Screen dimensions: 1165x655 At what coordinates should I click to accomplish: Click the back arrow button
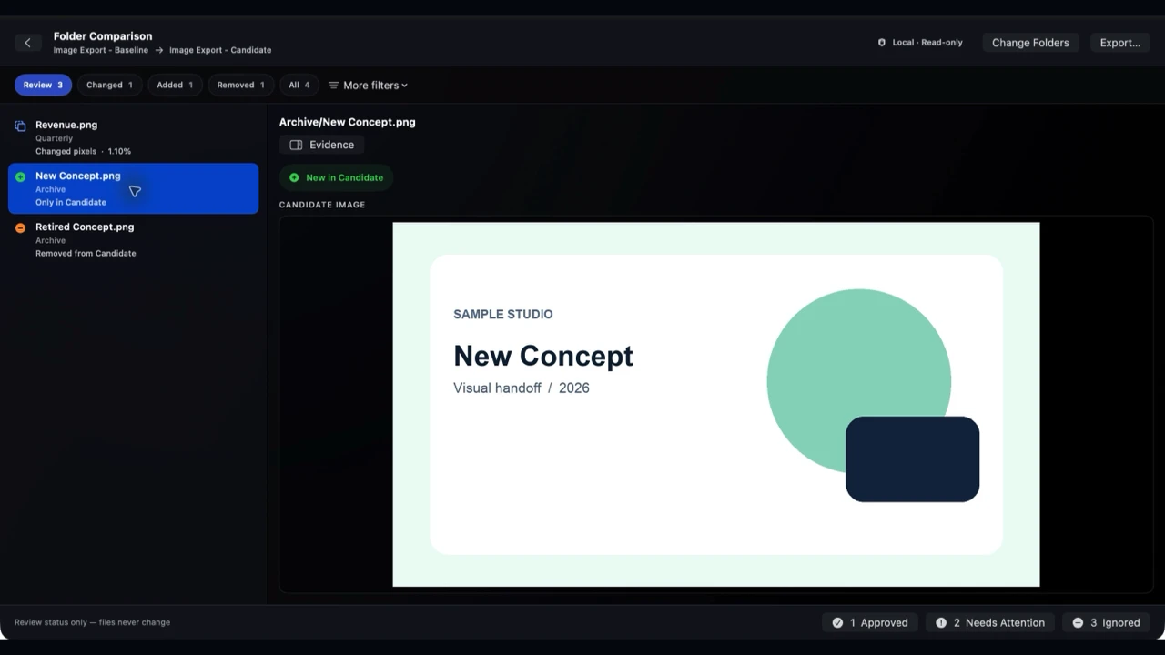[x=27, y=43]
